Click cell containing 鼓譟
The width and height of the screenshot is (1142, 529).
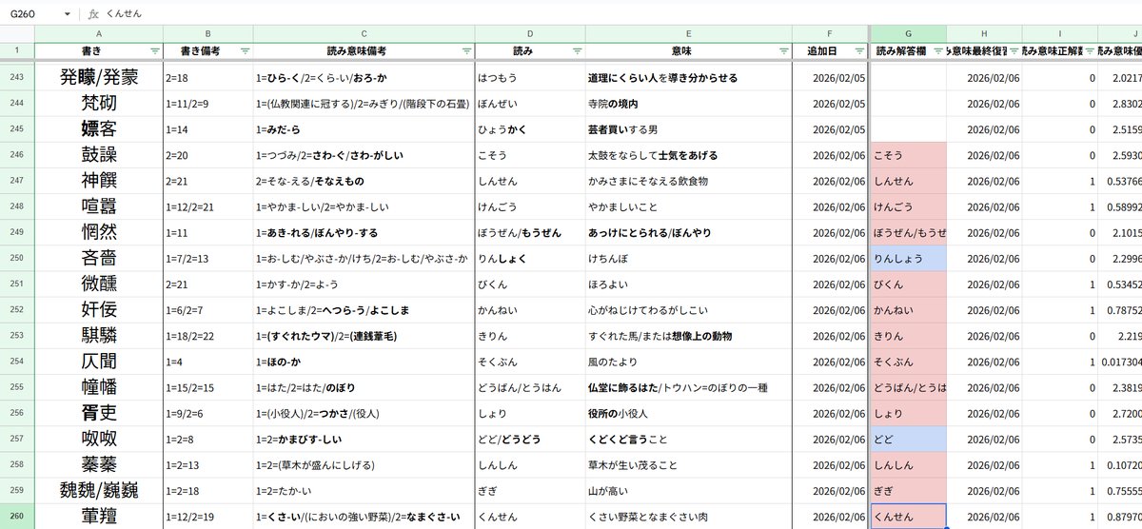[99, 155]
